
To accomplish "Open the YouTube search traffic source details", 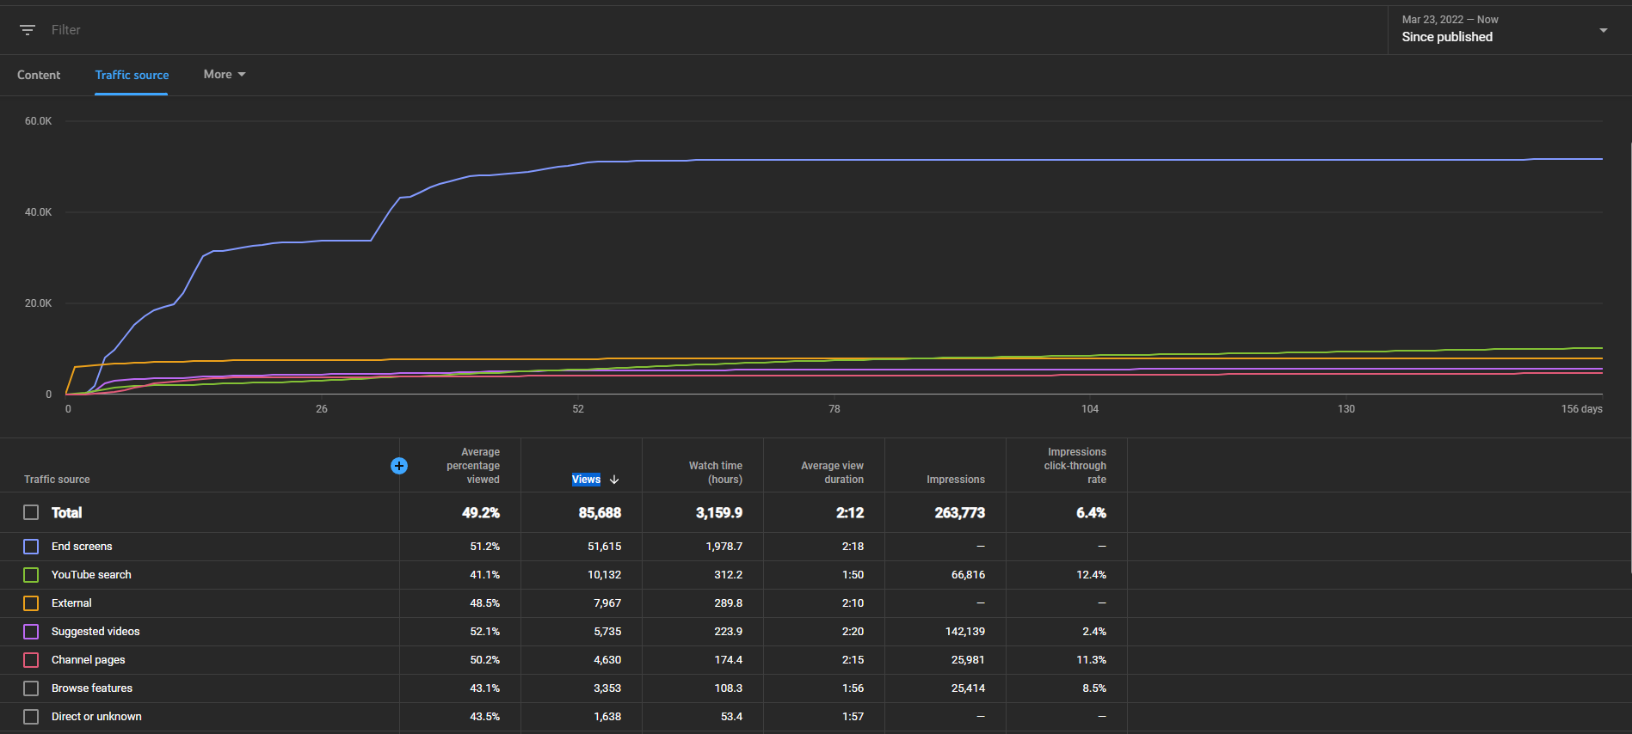I will 91,575.
